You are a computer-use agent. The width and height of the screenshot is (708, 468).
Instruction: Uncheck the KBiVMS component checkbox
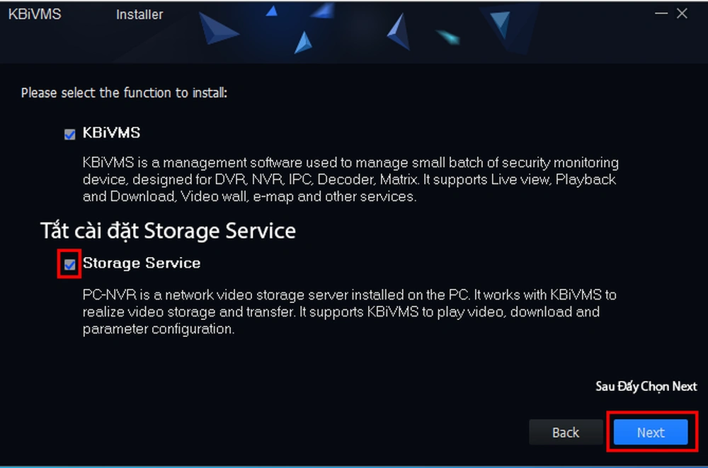(x=69, y=135)
